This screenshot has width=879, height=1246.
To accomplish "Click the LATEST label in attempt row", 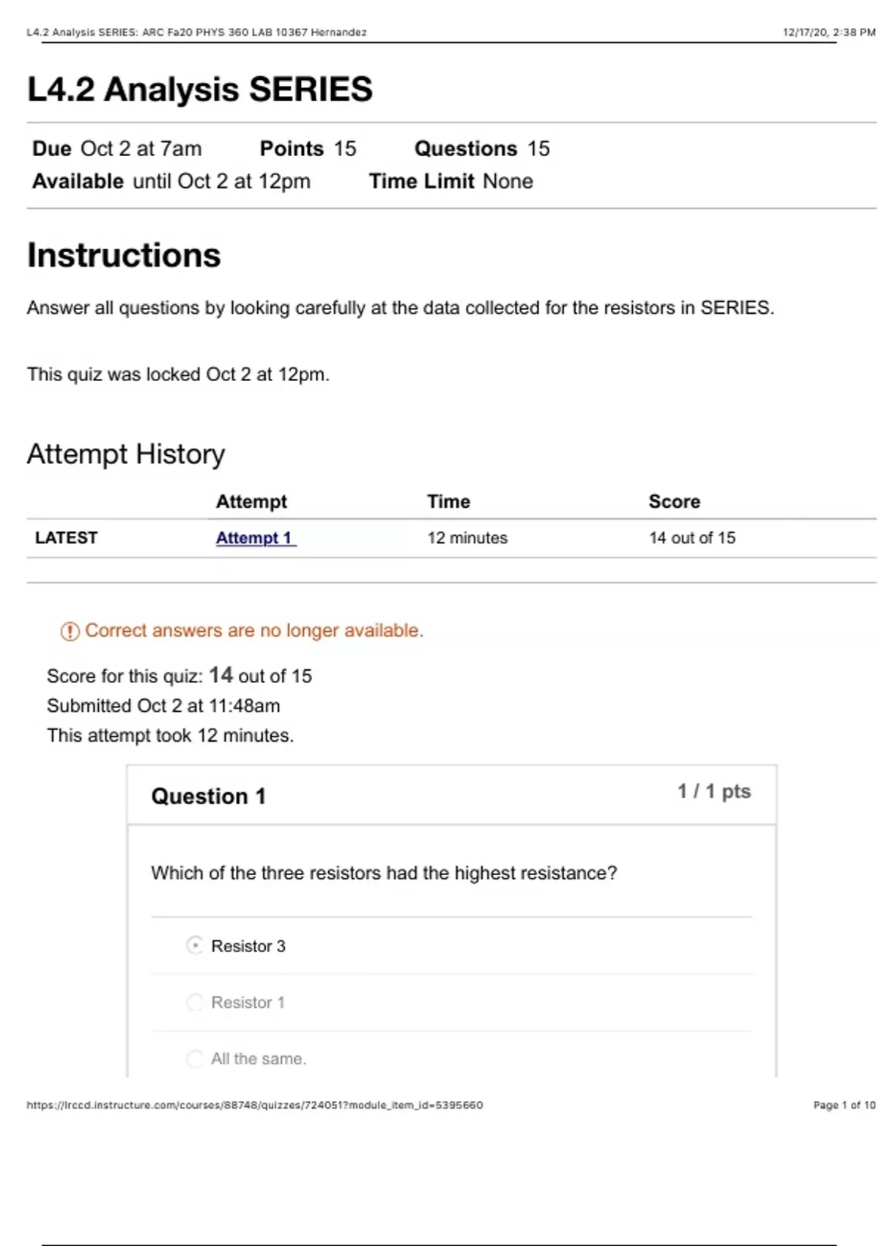I will (66, 538).
